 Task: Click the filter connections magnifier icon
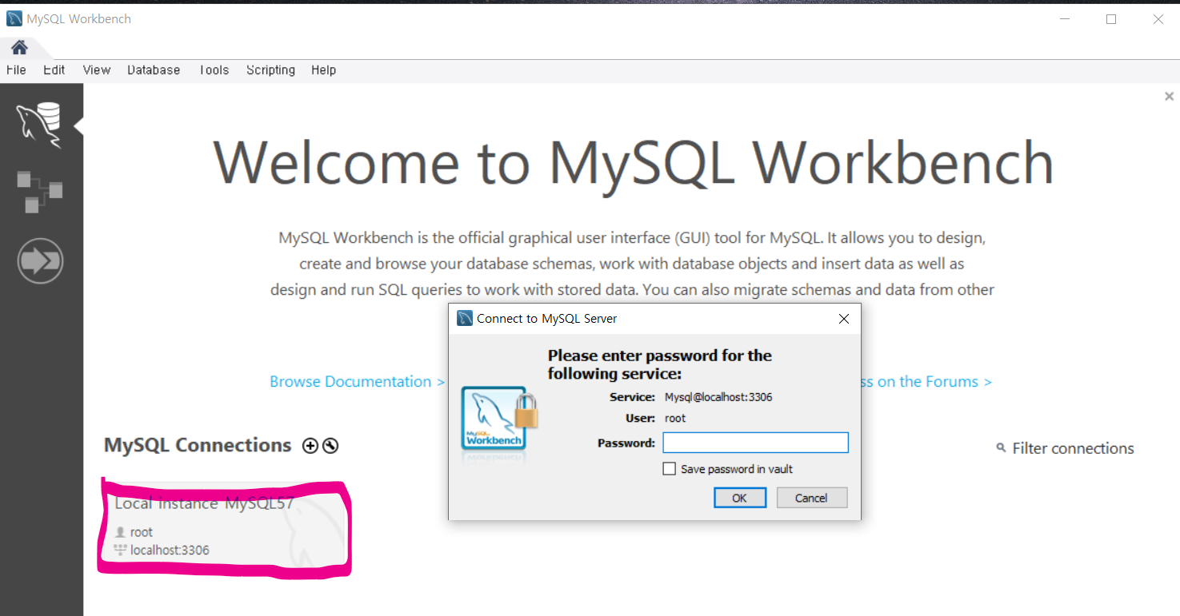pyautogui.click(x=1001, y=448)
